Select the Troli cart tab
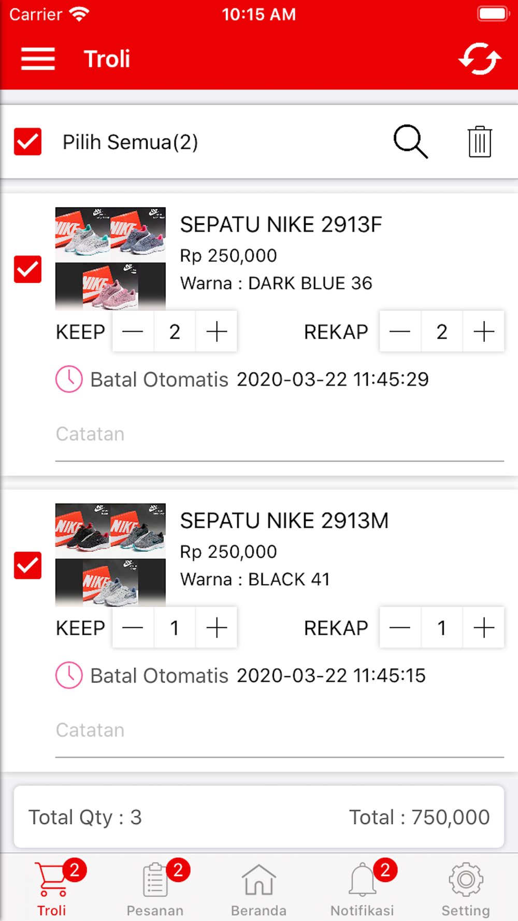Image resolution: width=518 pixels, height=921 pixels. (52, 888)
